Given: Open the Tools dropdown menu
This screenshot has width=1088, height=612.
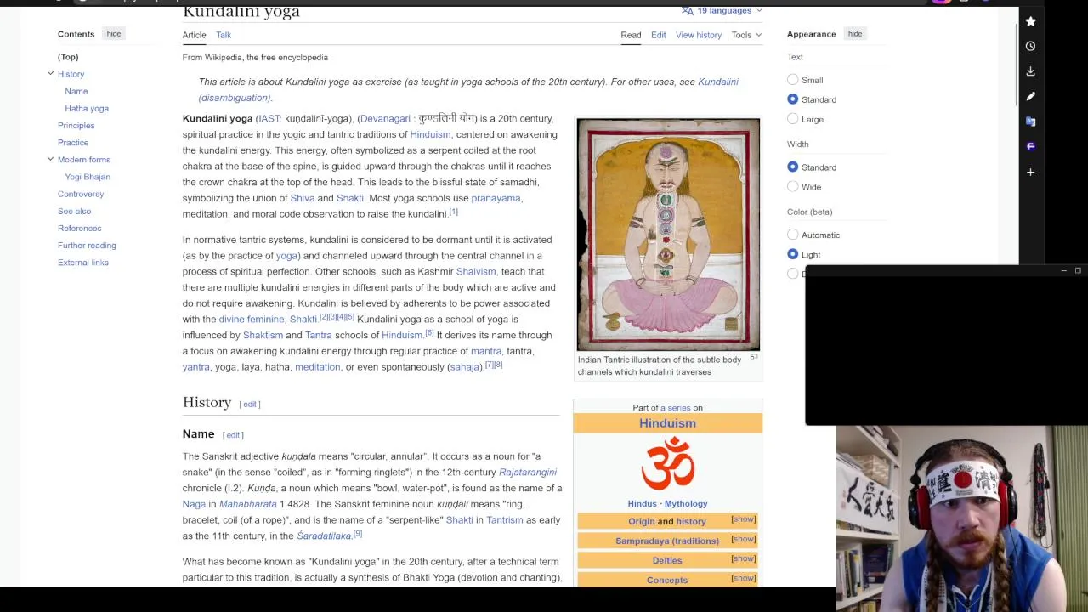Looking at the screenshot, I should tap(747, 35).
